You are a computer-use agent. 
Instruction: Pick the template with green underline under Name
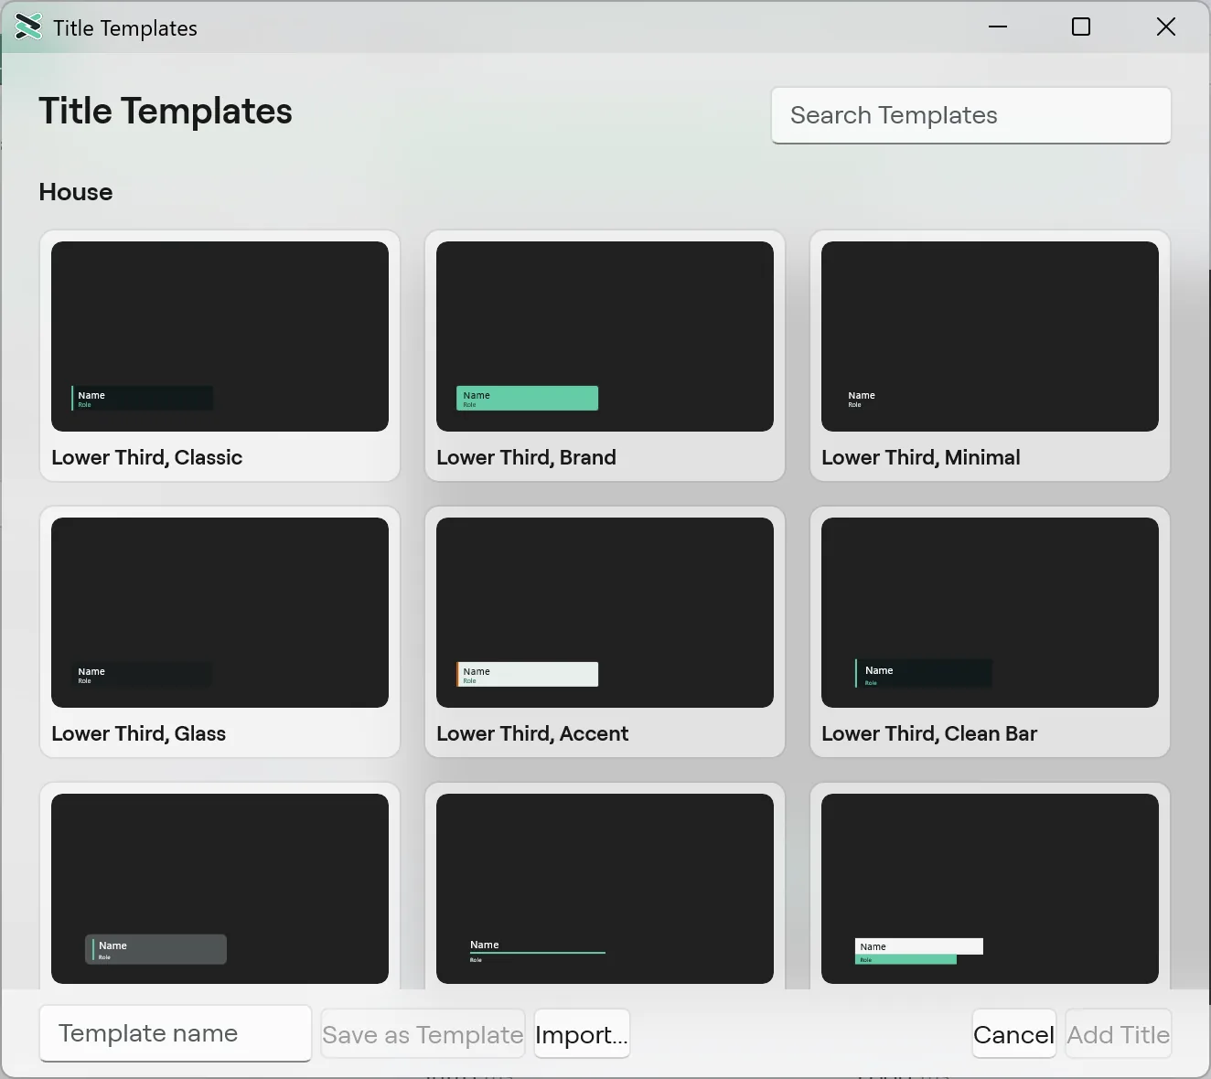(x=605, y=889)
